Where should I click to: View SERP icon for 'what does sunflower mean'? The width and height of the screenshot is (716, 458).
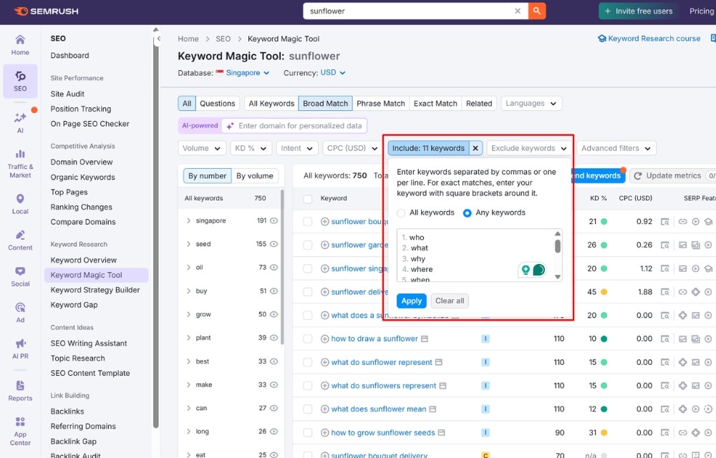coord(665,409)
